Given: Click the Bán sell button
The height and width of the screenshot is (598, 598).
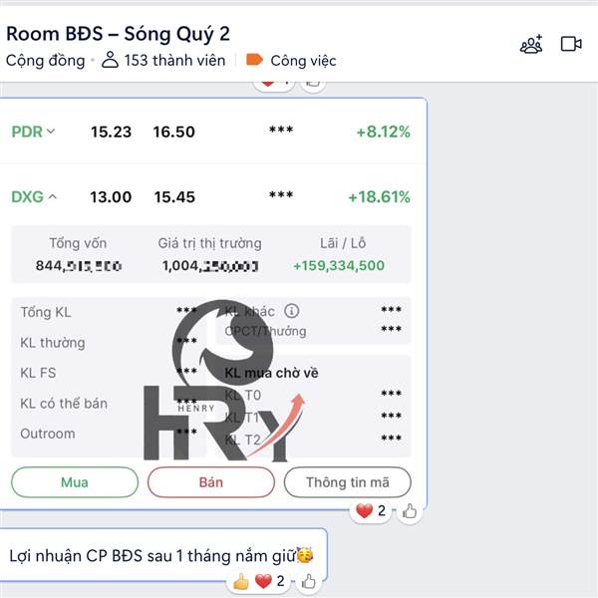Looking at the screenshot, I should pos(211,482).
